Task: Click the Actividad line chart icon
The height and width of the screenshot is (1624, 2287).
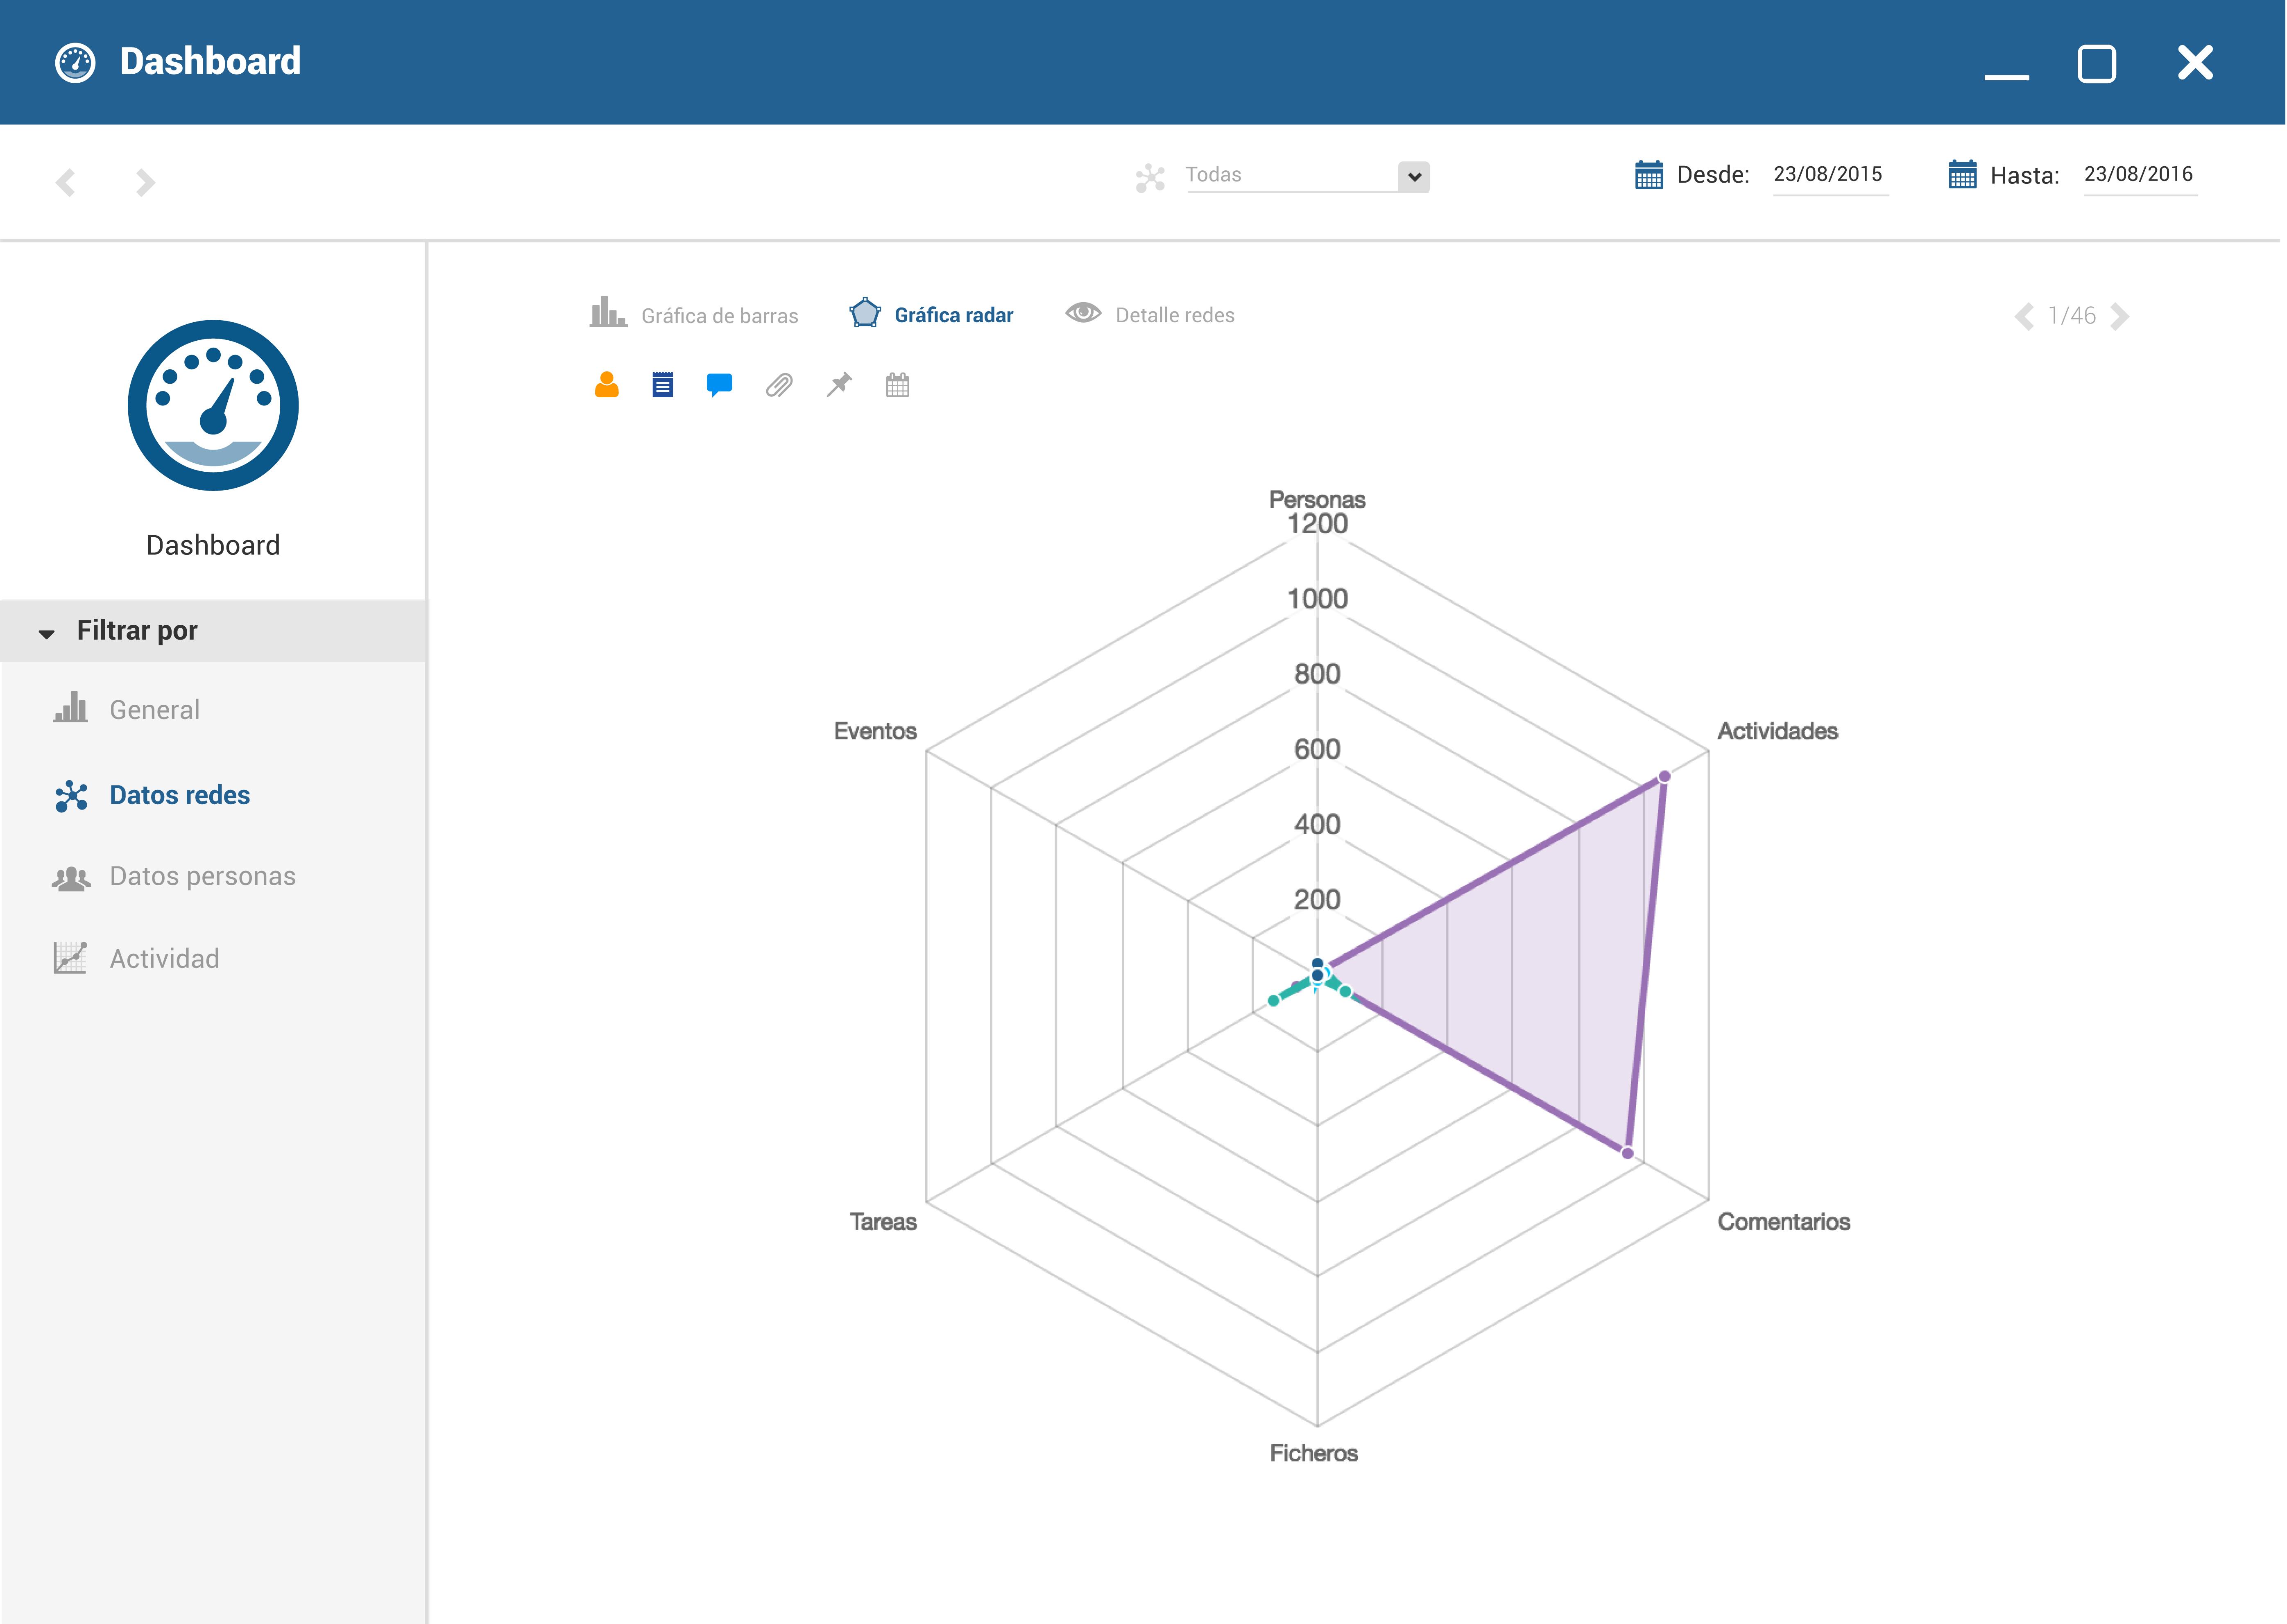Action: [x=70, y=957]
